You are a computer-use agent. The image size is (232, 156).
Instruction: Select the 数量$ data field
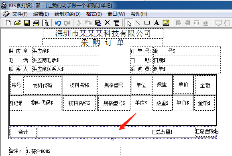pyautogui.click(x=162, y=103)
